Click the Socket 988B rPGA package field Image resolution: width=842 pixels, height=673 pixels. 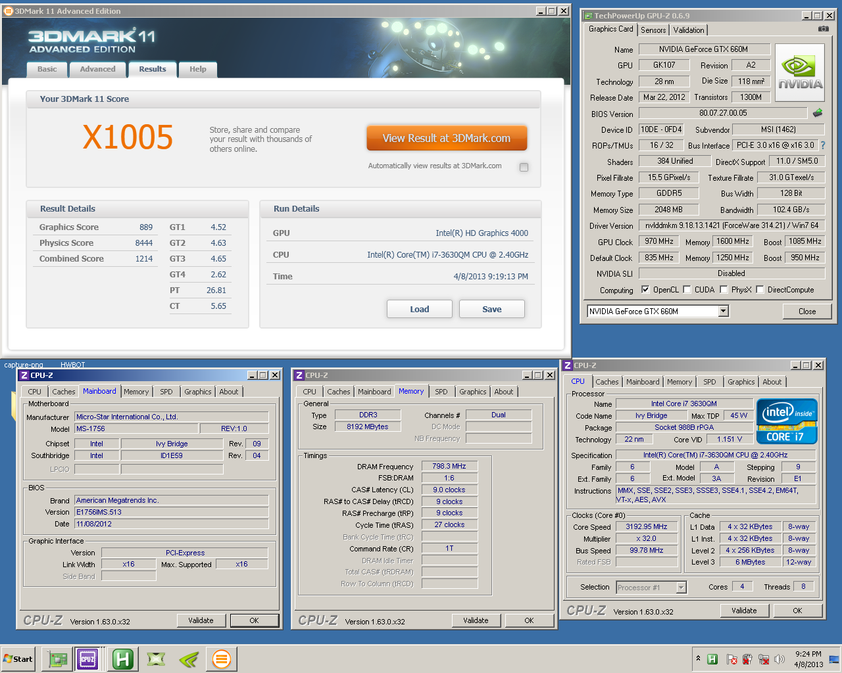point(684,427)
